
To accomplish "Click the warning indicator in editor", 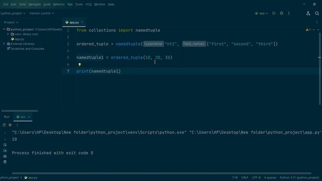I will pos(308,30).
